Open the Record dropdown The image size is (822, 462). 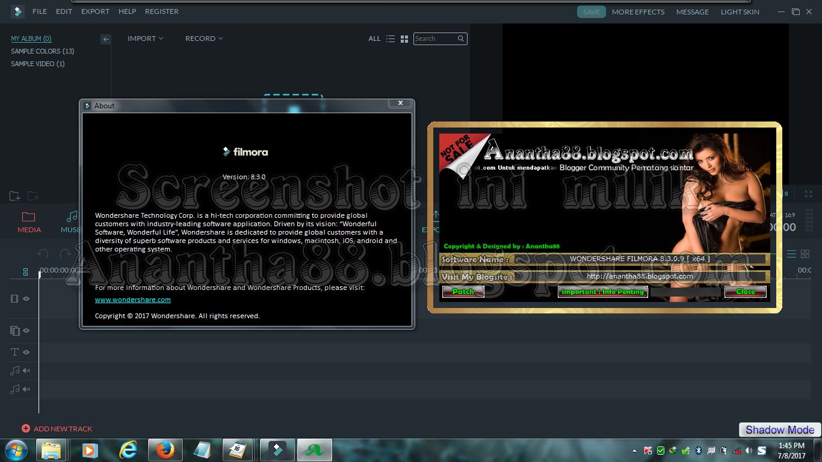(x=204, y=38)
